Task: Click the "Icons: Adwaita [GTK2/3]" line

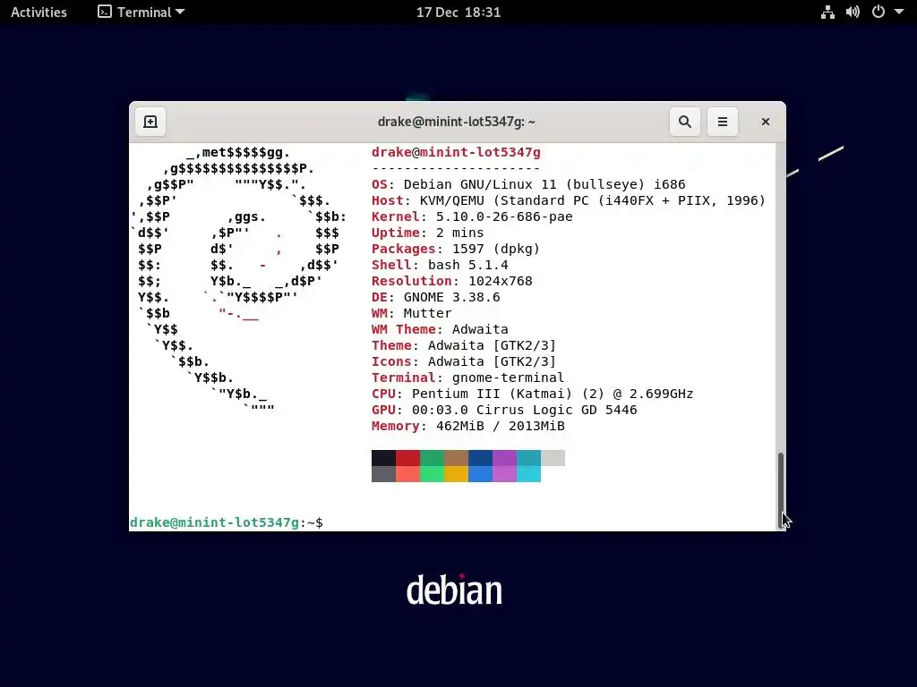Action: pos(464,361)
